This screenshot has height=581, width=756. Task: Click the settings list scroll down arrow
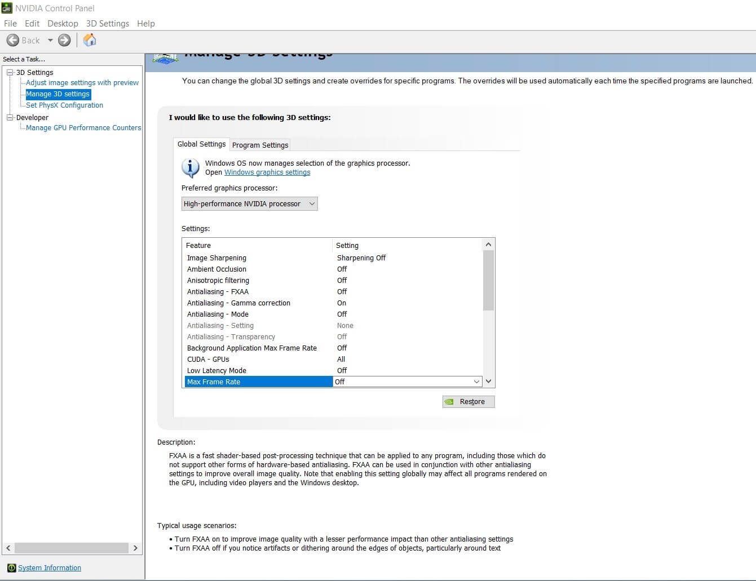click(488, 382)
